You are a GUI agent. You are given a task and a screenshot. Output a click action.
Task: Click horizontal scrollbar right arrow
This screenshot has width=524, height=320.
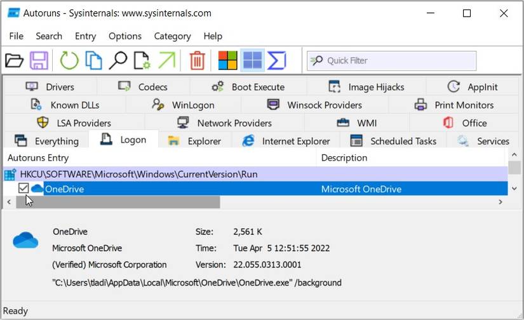[x=500, y=202]
